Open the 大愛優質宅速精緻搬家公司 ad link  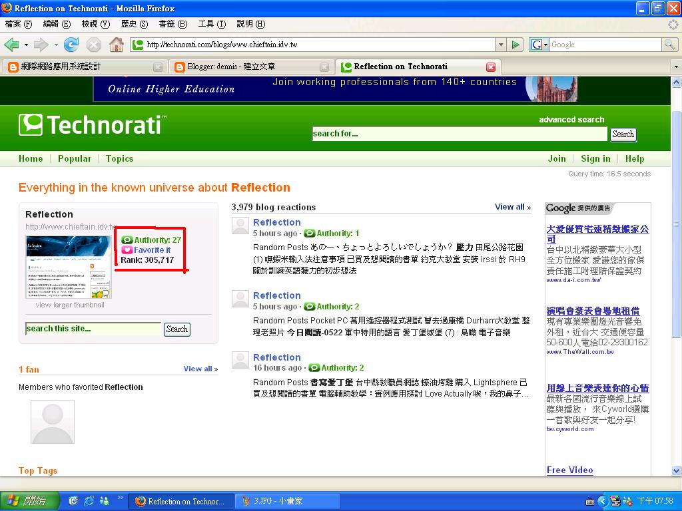tap(597, 234)
